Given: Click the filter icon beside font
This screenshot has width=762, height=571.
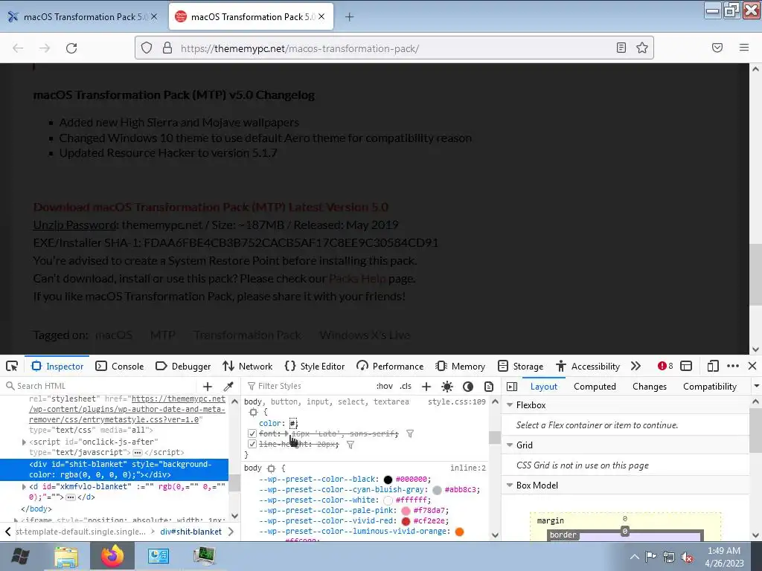Looking at the screenshot, I should pos(410,433).
